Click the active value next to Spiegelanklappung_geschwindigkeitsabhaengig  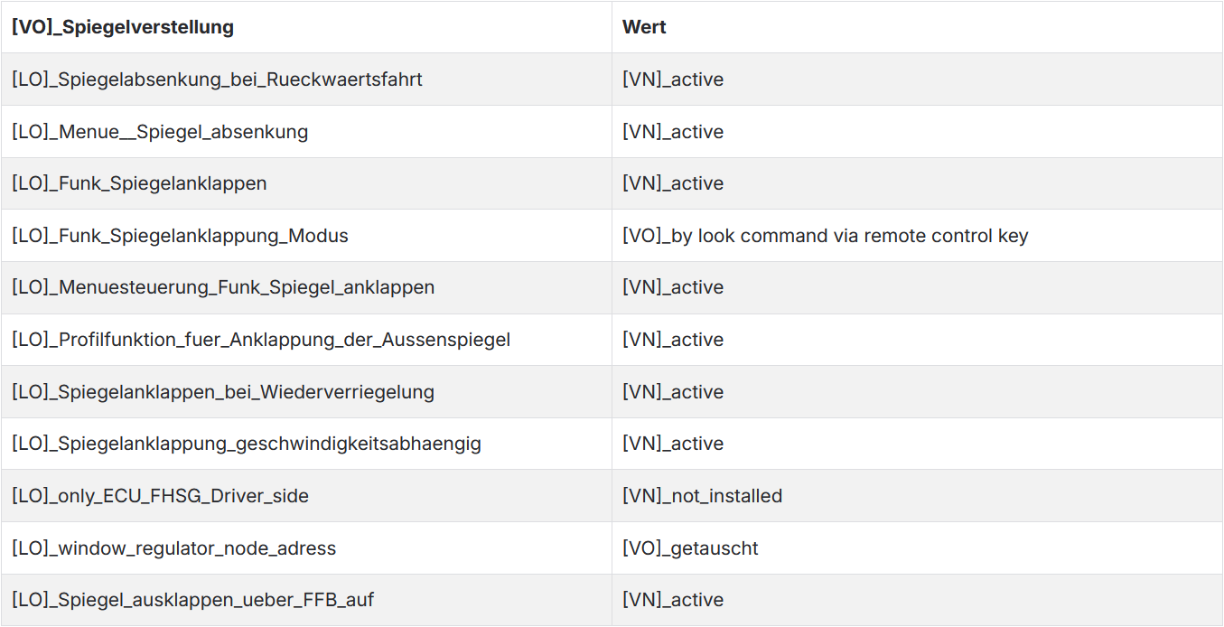(673, 444)
